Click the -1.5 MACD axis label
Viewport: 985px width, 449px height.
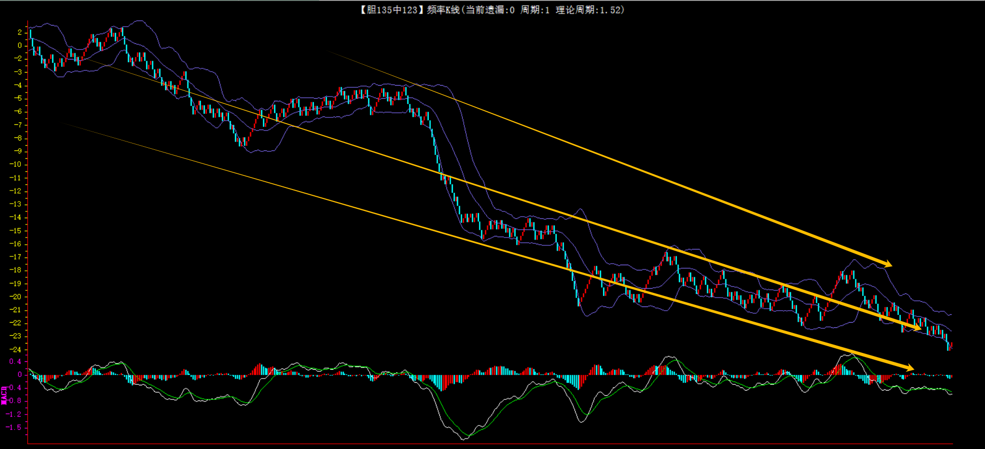14,427
